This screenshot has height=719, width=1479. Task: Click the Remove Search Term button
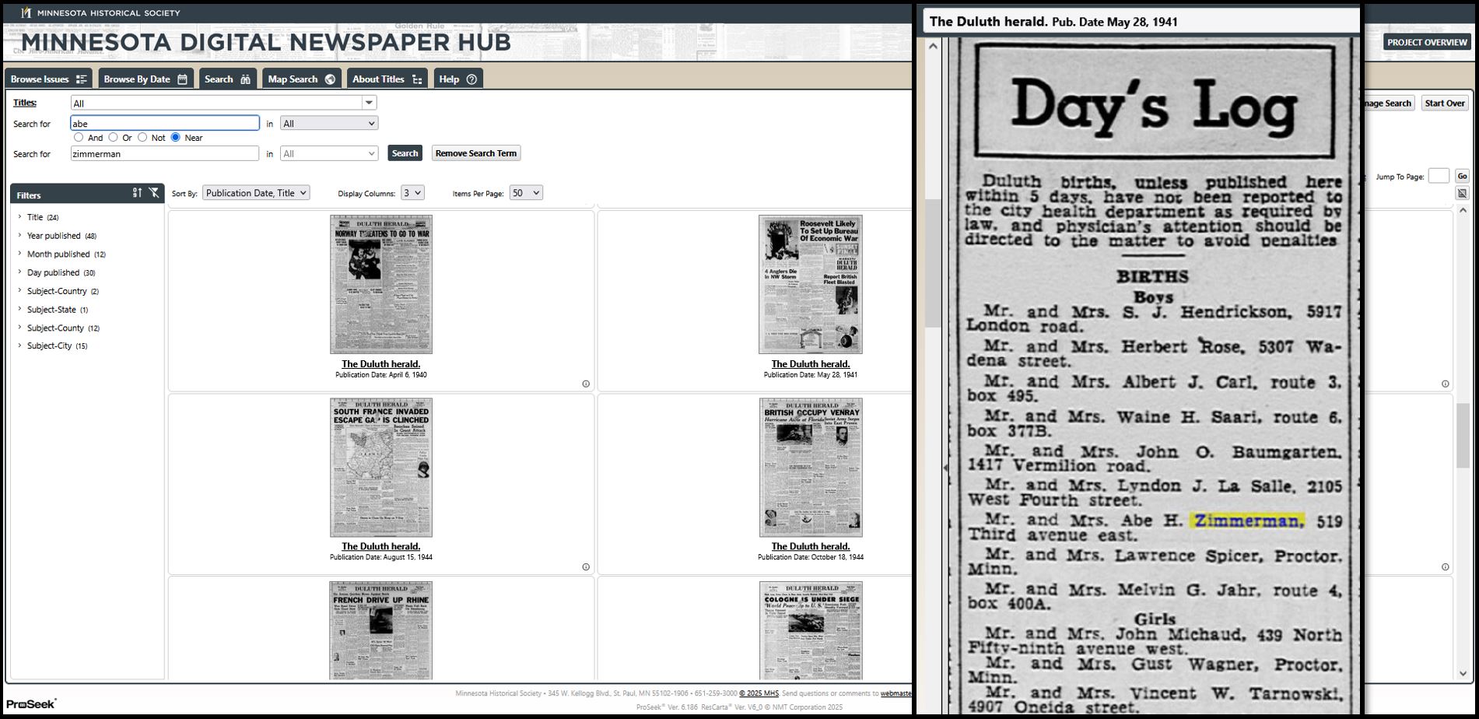[475, 153]
